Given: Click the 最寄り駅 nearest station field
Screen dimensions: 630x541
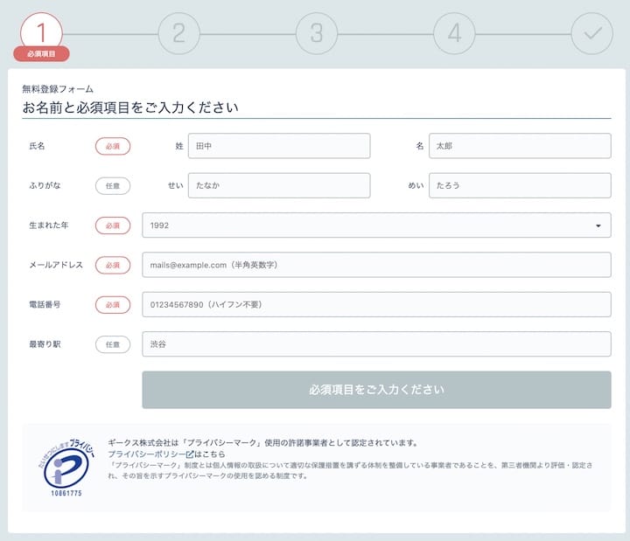Looking at the screenshot, I should tap(376, 344).
